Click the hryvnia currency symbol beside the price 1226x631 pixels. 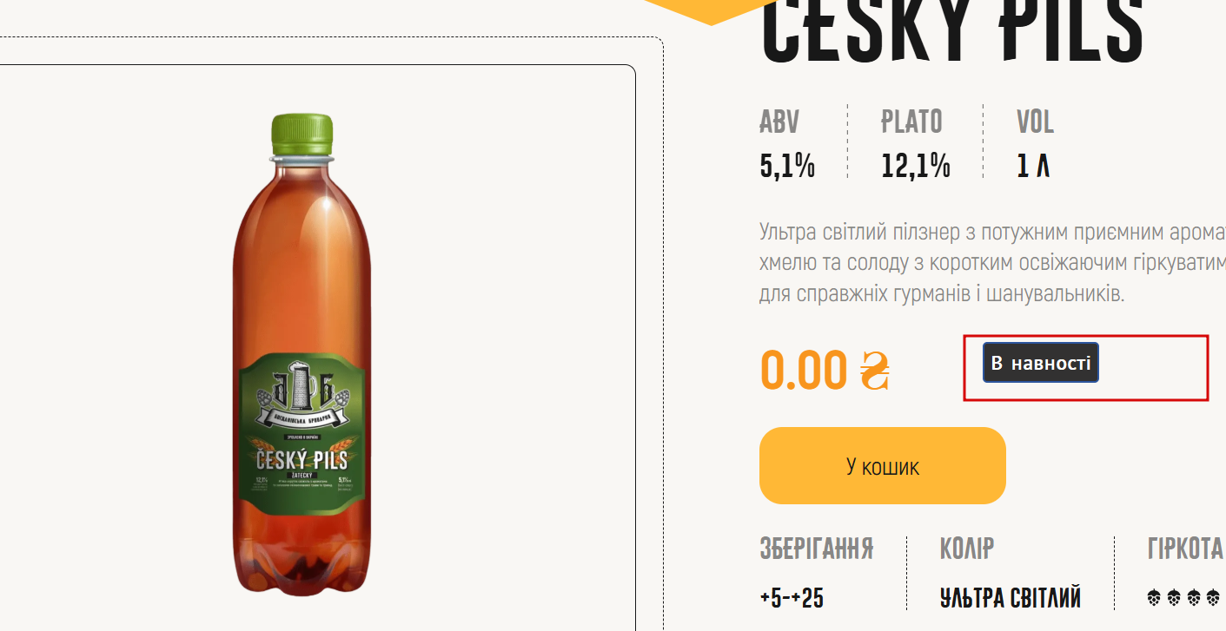click(876, 371)
